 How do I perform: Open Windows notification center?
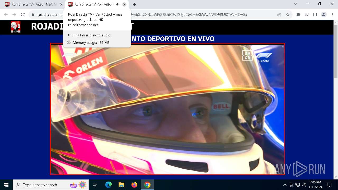pyautogui.click(x=329, y=185)
